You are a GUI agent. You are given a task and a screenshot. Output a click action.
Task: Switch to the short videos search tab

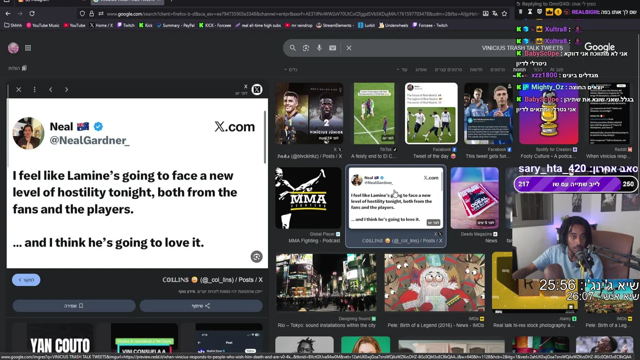(x=448, y=69)
